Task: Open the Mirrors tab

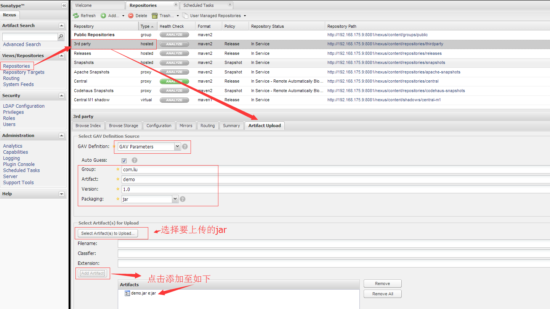Action: click(x=186, y=126)
